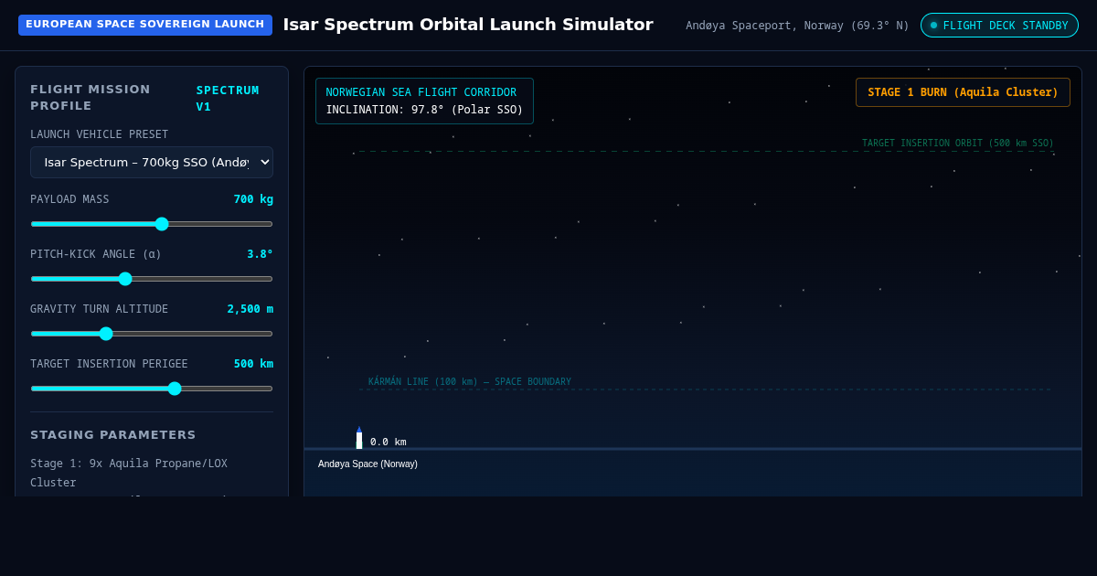The width and height of the screenshot is (1097, 576).
Task: Click the 2,500 m gravity turn value
Action: pyautogui.click(x=250, y=309)
